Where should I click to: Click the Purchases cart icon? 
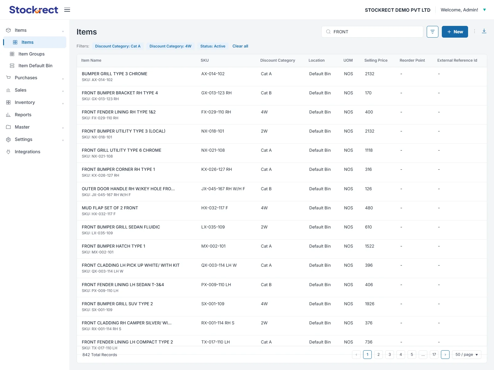(x=8, y=78)
